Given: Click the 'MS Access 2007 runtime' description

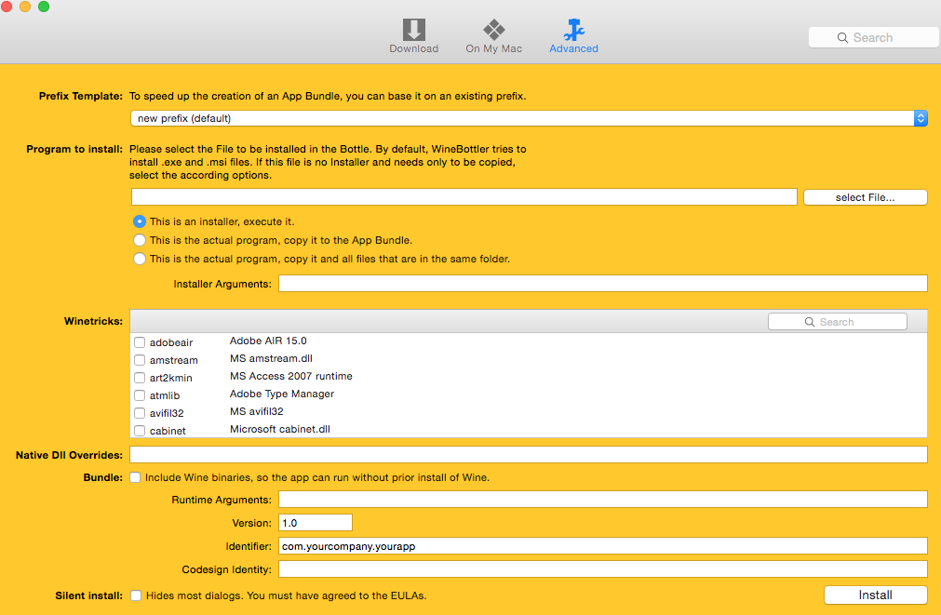Looking at the screenshot, I should coord(290,376).
